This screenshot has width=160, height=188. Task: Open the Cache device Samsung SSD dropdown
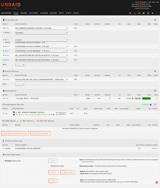click(x=41, y=79)
